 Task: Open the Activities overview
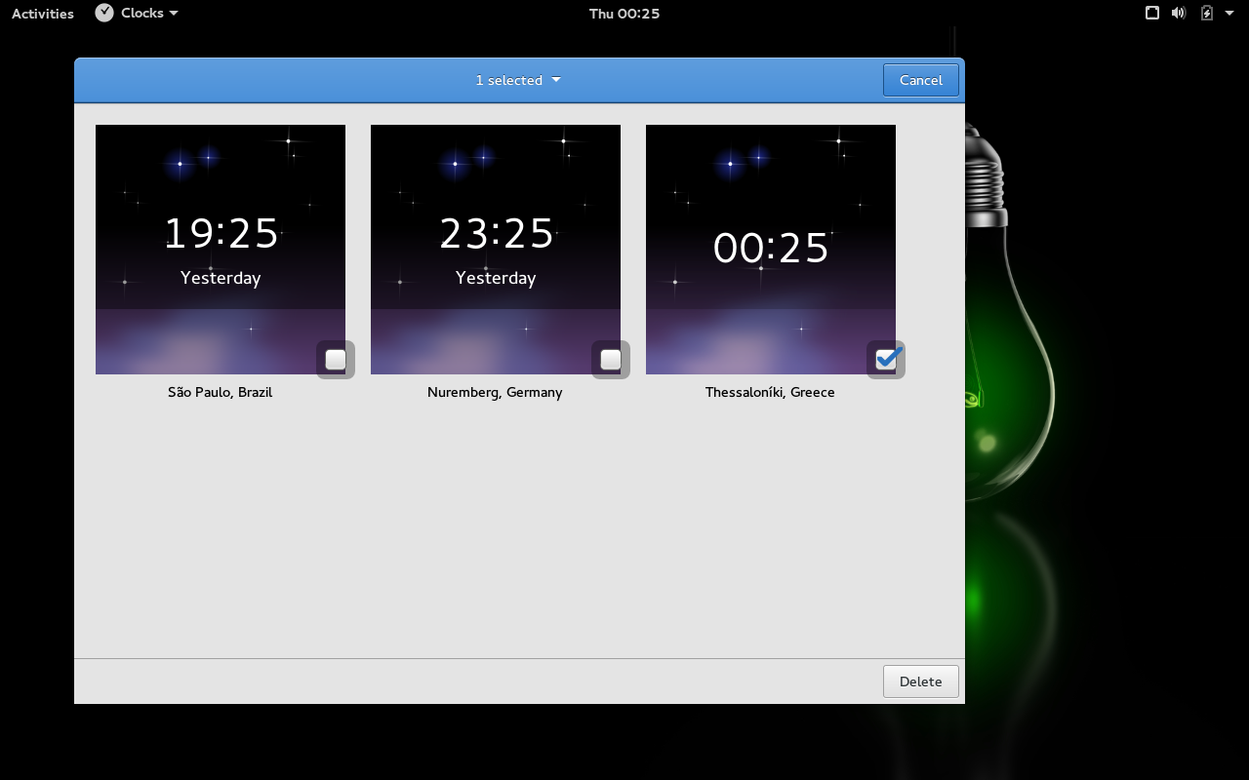click(x=43, y=14)
